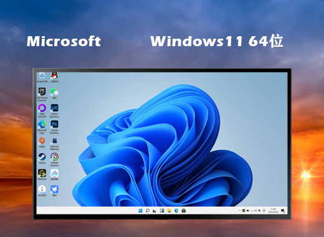Open the Recycle Bin desktop icon

point(42,77)
